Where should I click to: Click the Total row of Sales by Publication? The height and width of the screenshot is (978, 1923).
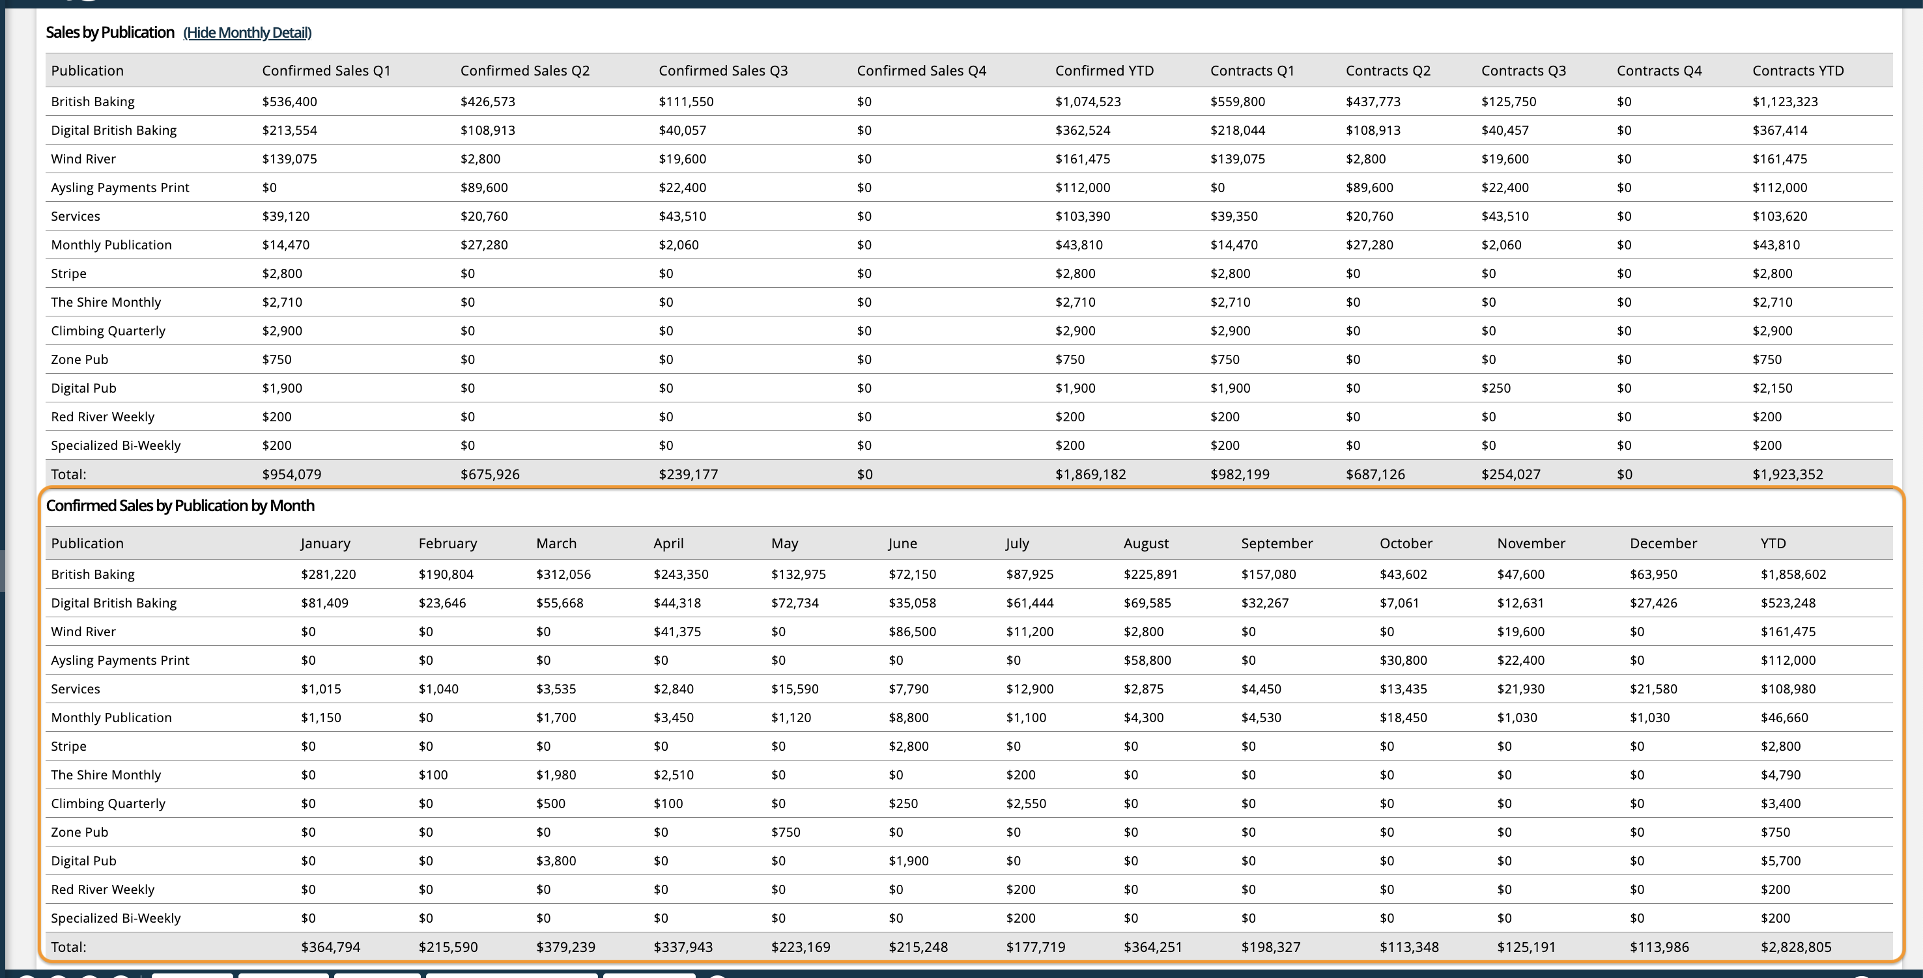click(x=68, y=474)
